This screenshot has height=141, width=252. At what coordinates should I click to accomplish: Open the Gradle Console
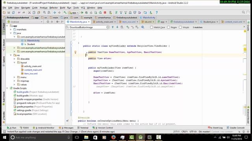click(x=235, y=128)
